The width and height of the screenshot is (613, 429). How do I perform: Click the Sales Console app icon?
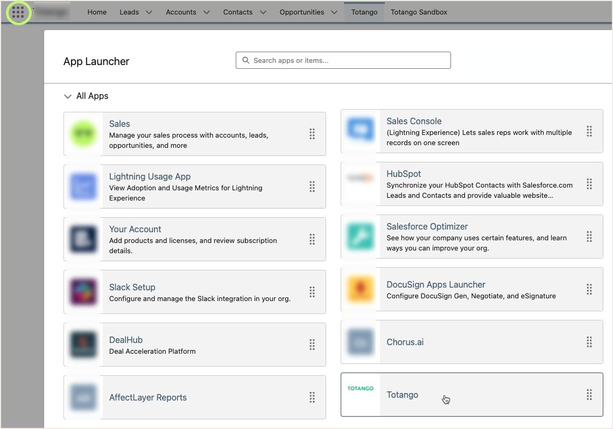tap(360, 131)
